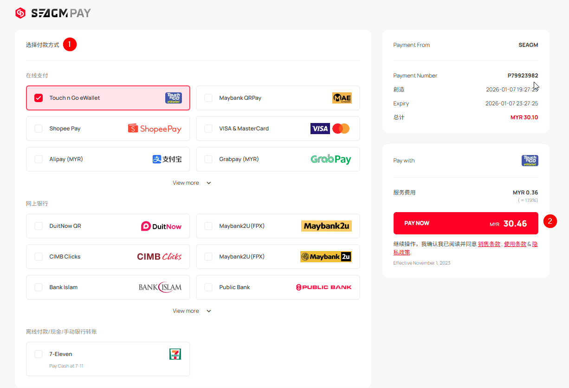Tick the VISA & MasterCard checkbox
569x388 pixels.
point(208,129)
